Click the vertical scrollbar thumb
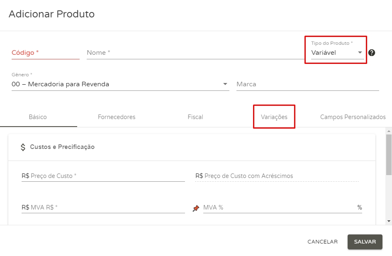 389,154
